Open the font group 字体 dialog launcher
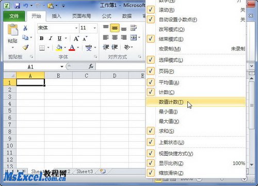The height and width of the screenshot is (186, 258). point(95,57)
